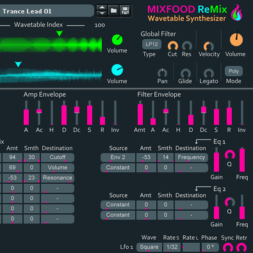Save preset with floppy disk icon
The width and height of the screenshot is (253, 253).
pyautogui.click(x=125, y=10)
